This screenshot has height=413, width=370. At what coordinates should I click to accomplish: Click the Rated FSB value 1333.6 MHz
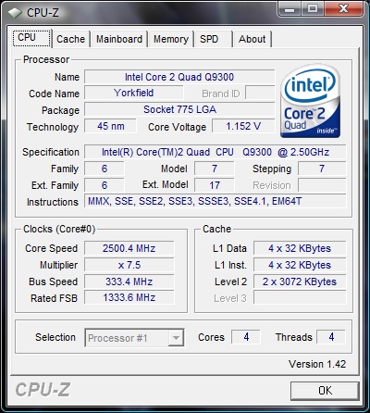pyautogui.click(x=129, y=298)
